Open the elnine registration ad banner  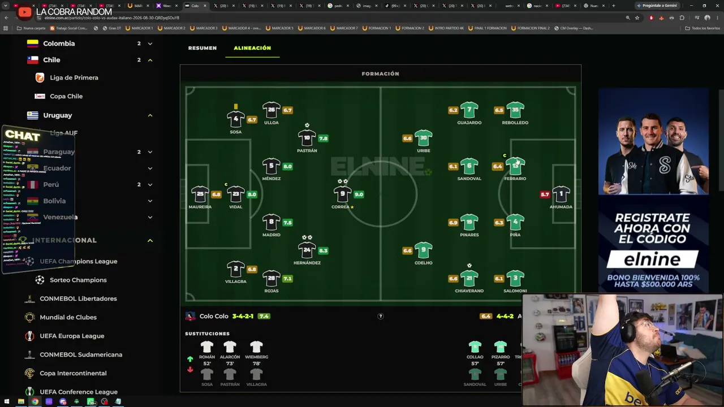pos(653,190)
